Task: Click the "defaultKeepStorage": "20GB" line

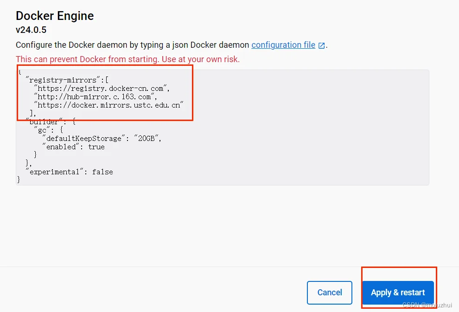Action: coord(102,139)
